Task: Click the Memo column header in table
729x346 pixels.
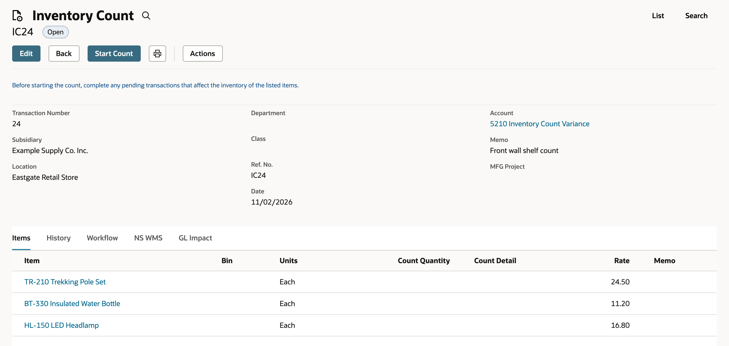Action: (x=664, y=260)
